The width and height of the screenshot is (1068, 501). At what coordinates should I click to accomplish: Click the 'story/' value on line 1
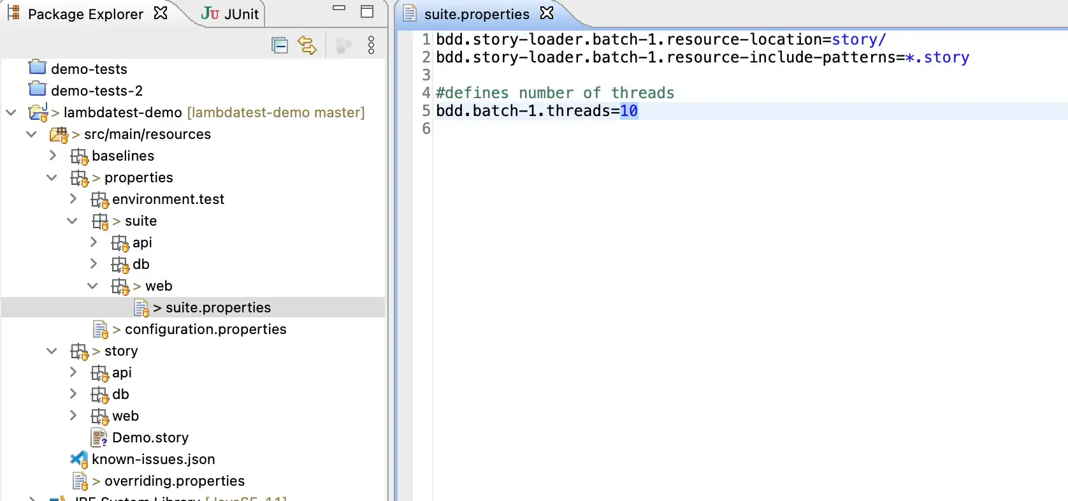859,40
